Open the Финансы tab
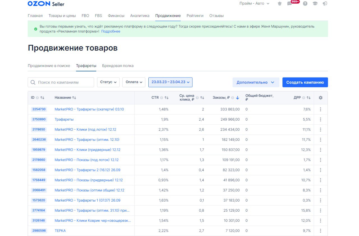359x236 pixels. [x=116, y=16]
